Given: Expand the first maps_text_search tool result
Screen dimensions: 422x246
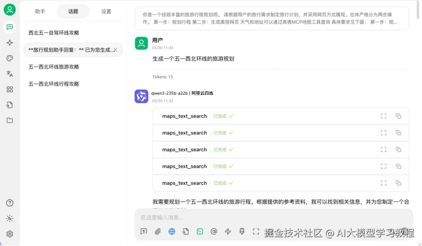Looking at the screenshot, I should (383, 116).
